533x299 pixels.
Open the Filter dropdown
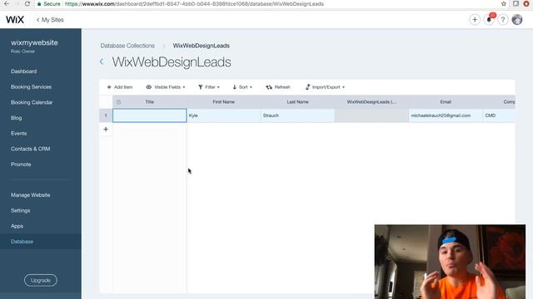click(209, 87)
